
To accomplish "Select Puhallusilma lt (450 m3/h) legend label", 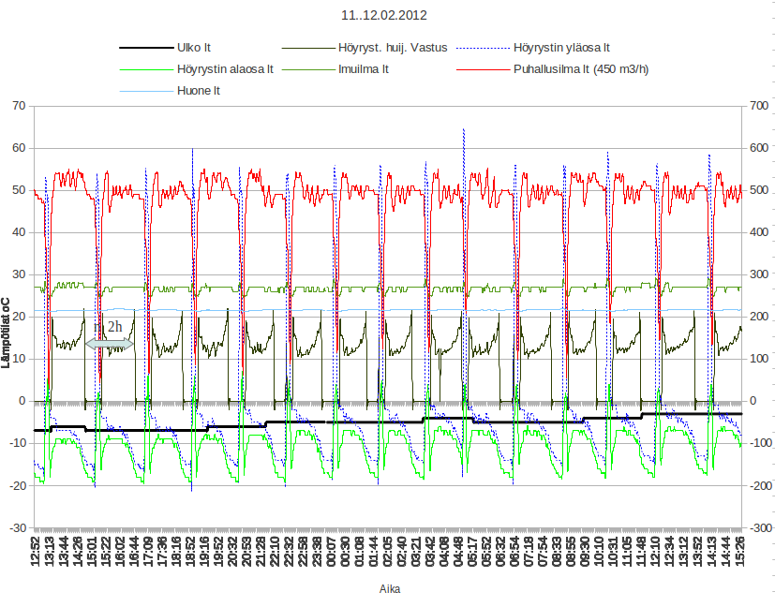I will tap(579, 68).
